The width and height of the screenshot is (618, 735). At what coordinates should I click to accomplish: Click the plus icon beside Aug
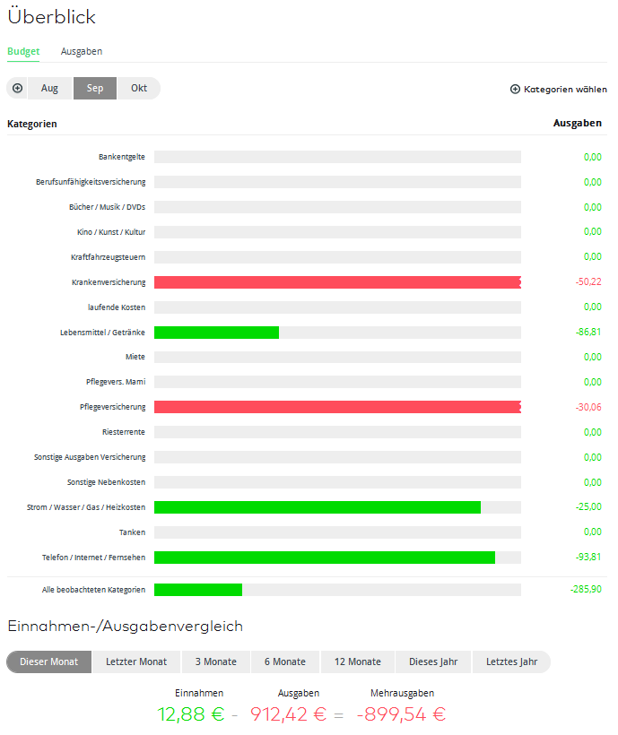(17, 89)
